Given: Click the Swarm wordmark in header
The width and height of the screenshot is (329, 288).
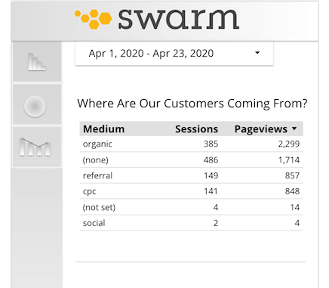Looking at the screenshot, I should (178, 19).
